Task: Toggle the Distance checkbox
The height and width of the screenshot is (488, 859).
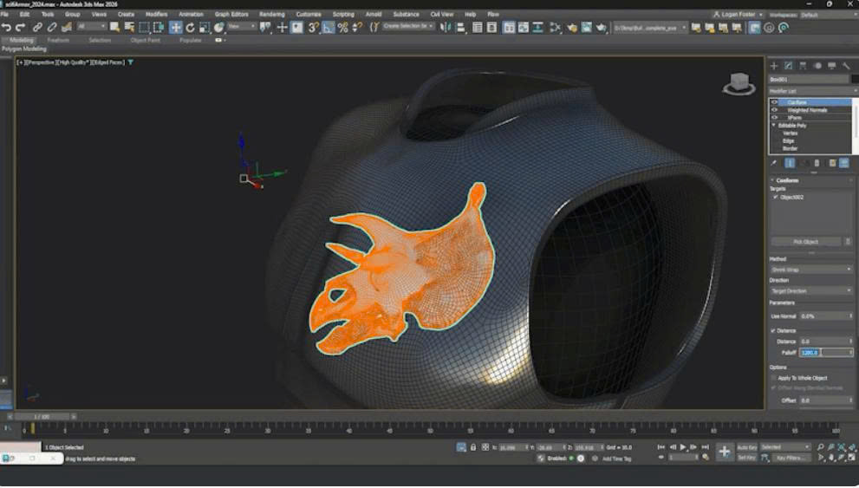Action: point(773,331)
